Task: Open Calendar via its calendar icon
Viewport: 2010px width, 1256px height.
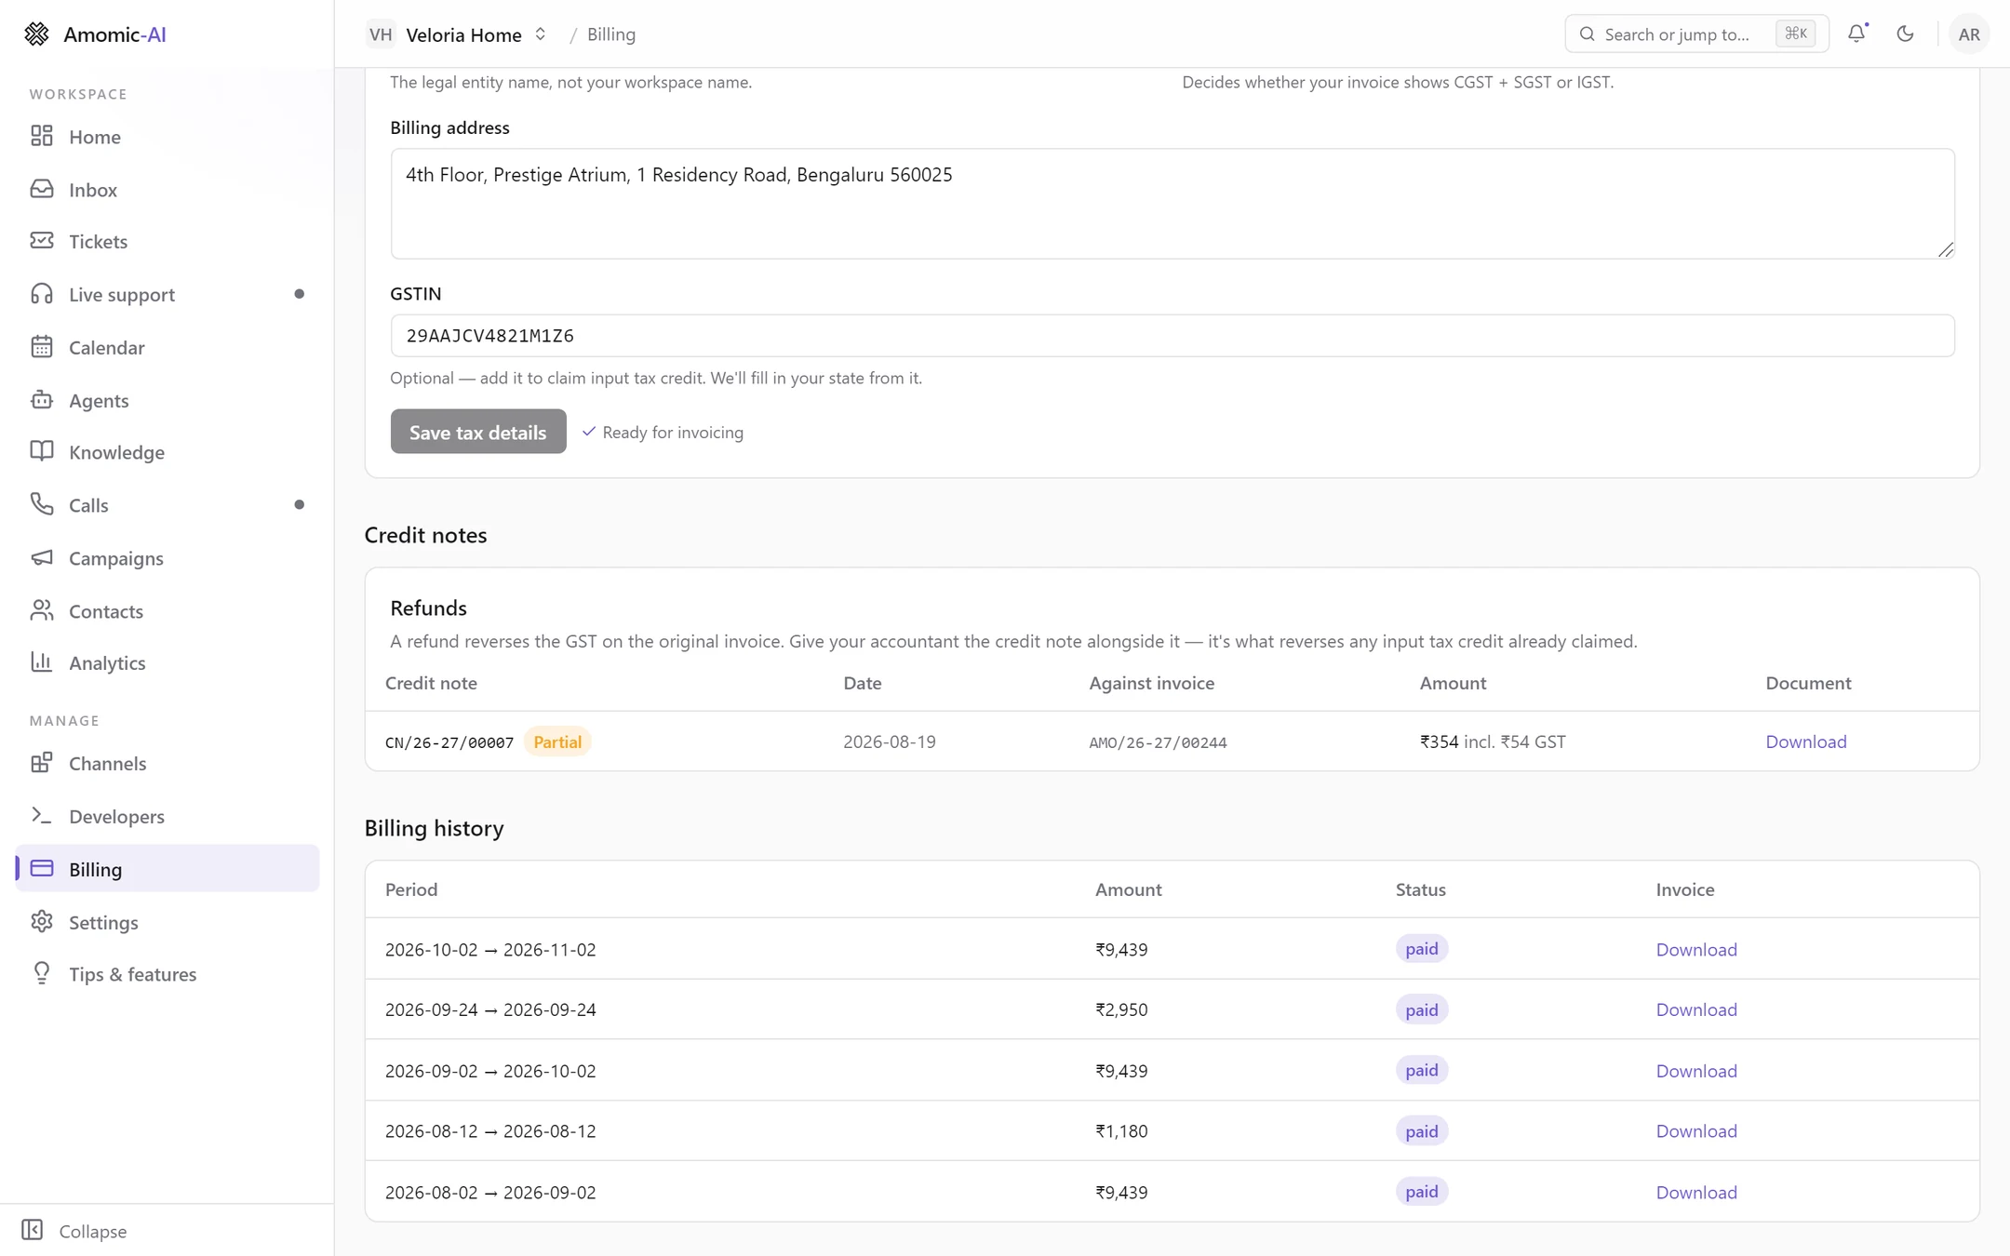Action: [42, 347]
